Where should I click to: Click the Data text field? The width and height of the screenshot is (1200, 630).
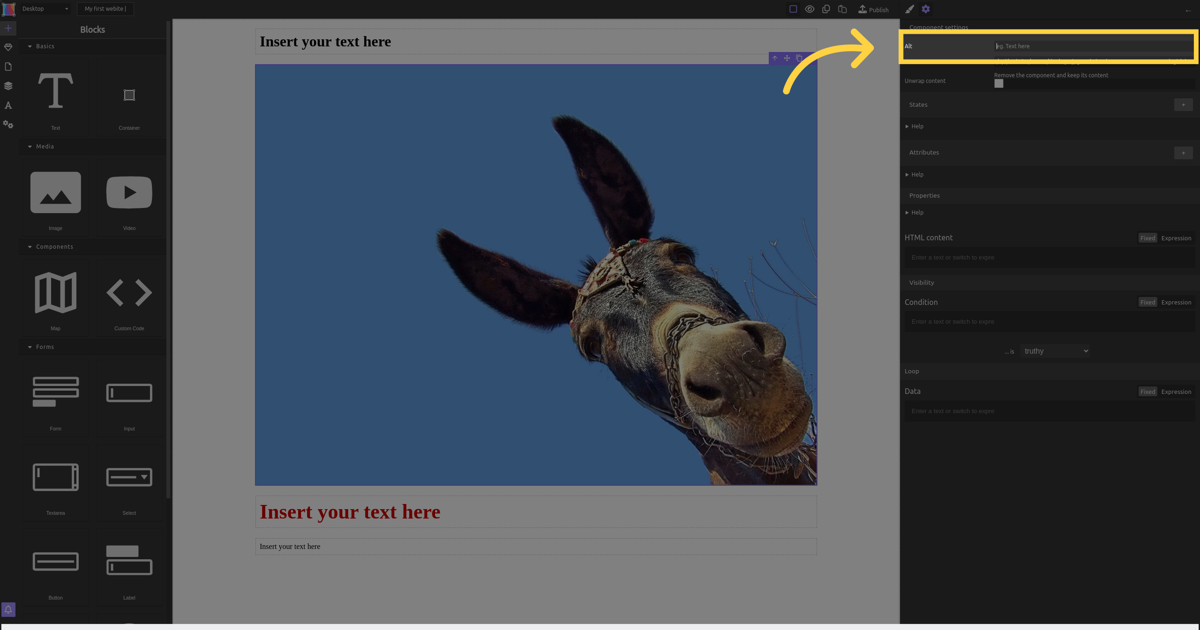(x=1049, y=411)
